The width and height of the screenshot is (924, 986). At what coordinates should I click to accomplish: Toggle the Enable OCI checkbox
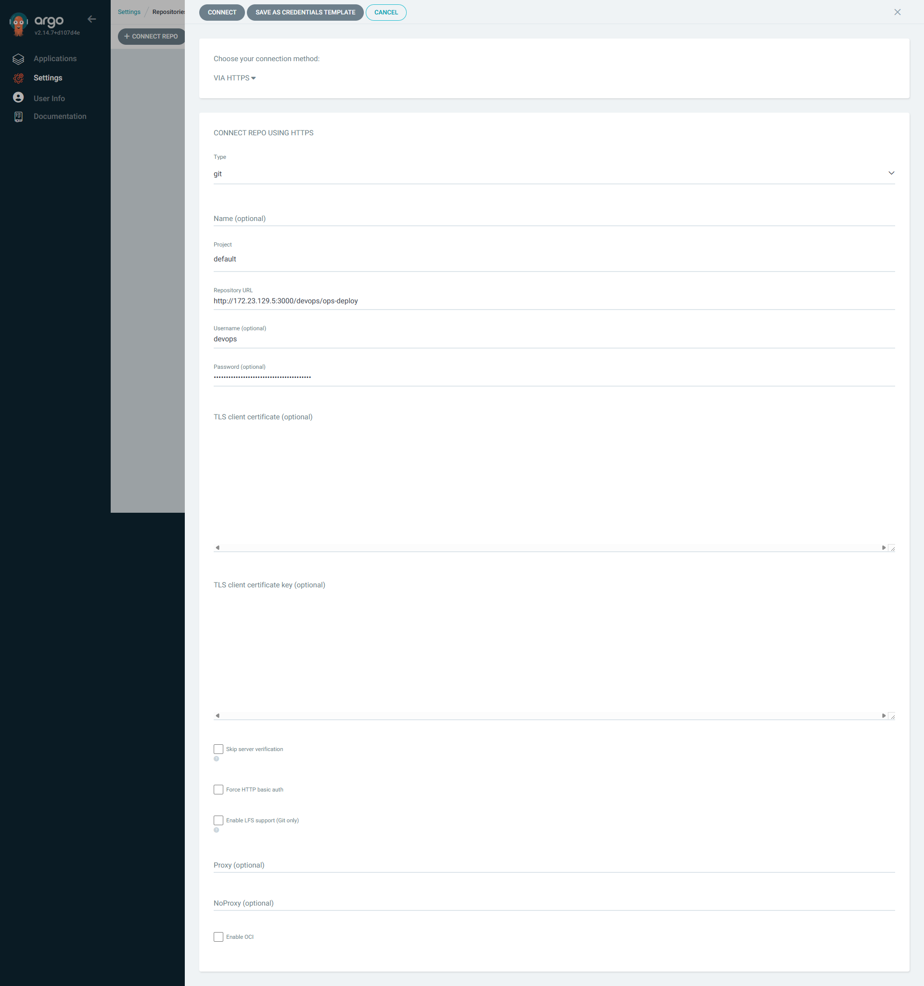(218, 937)
